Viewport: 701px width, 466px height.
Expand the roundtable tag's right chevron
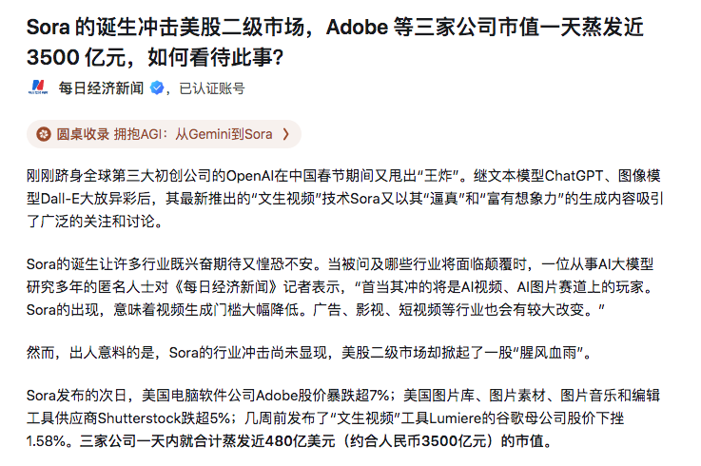285,134
